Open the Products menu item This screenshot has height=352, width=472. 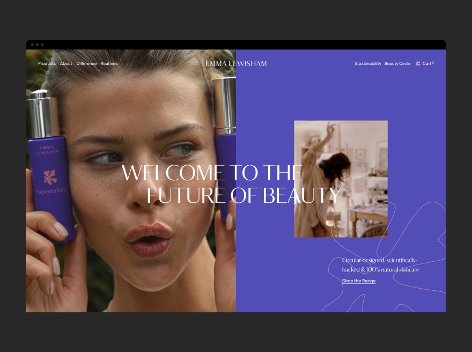[x=47, y=63]
